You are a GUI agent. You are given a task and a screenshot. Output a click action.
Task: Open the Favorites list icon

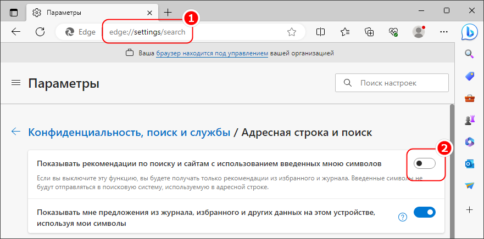pos(345,32)
